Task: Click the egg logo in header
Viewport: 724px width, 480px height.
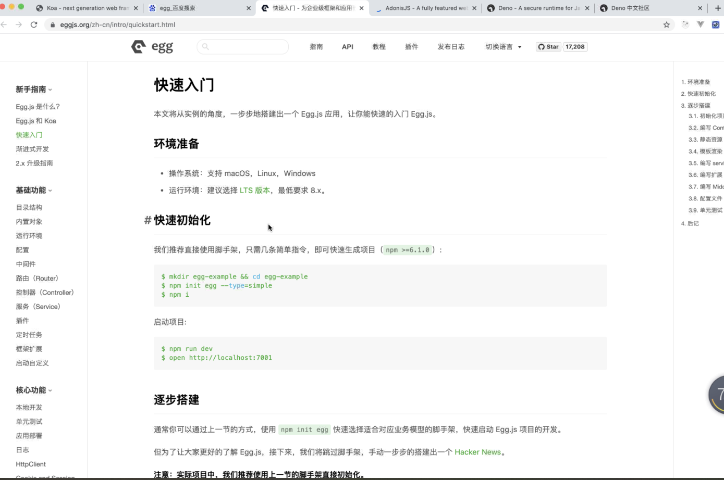Action: 152,47
